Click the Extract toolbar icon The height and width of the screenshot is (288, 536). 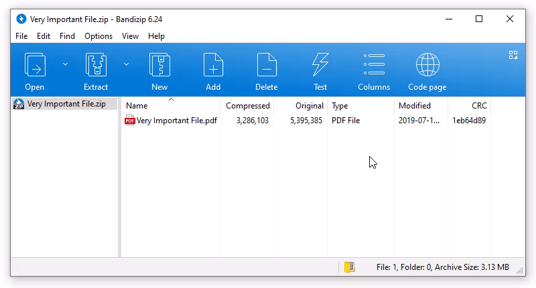click(96, 66)
